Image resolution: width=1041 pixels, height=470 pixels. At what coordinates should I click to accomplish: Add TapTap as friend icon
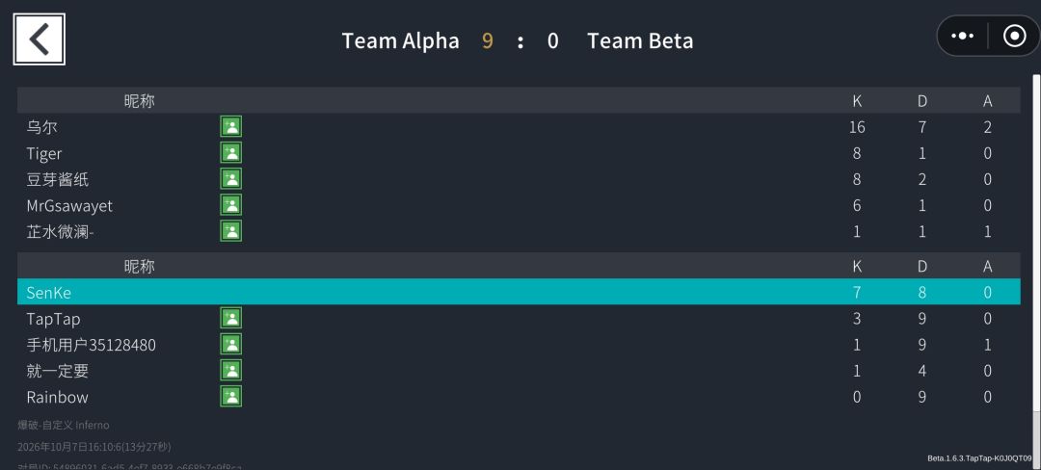[x=231, y=318]
